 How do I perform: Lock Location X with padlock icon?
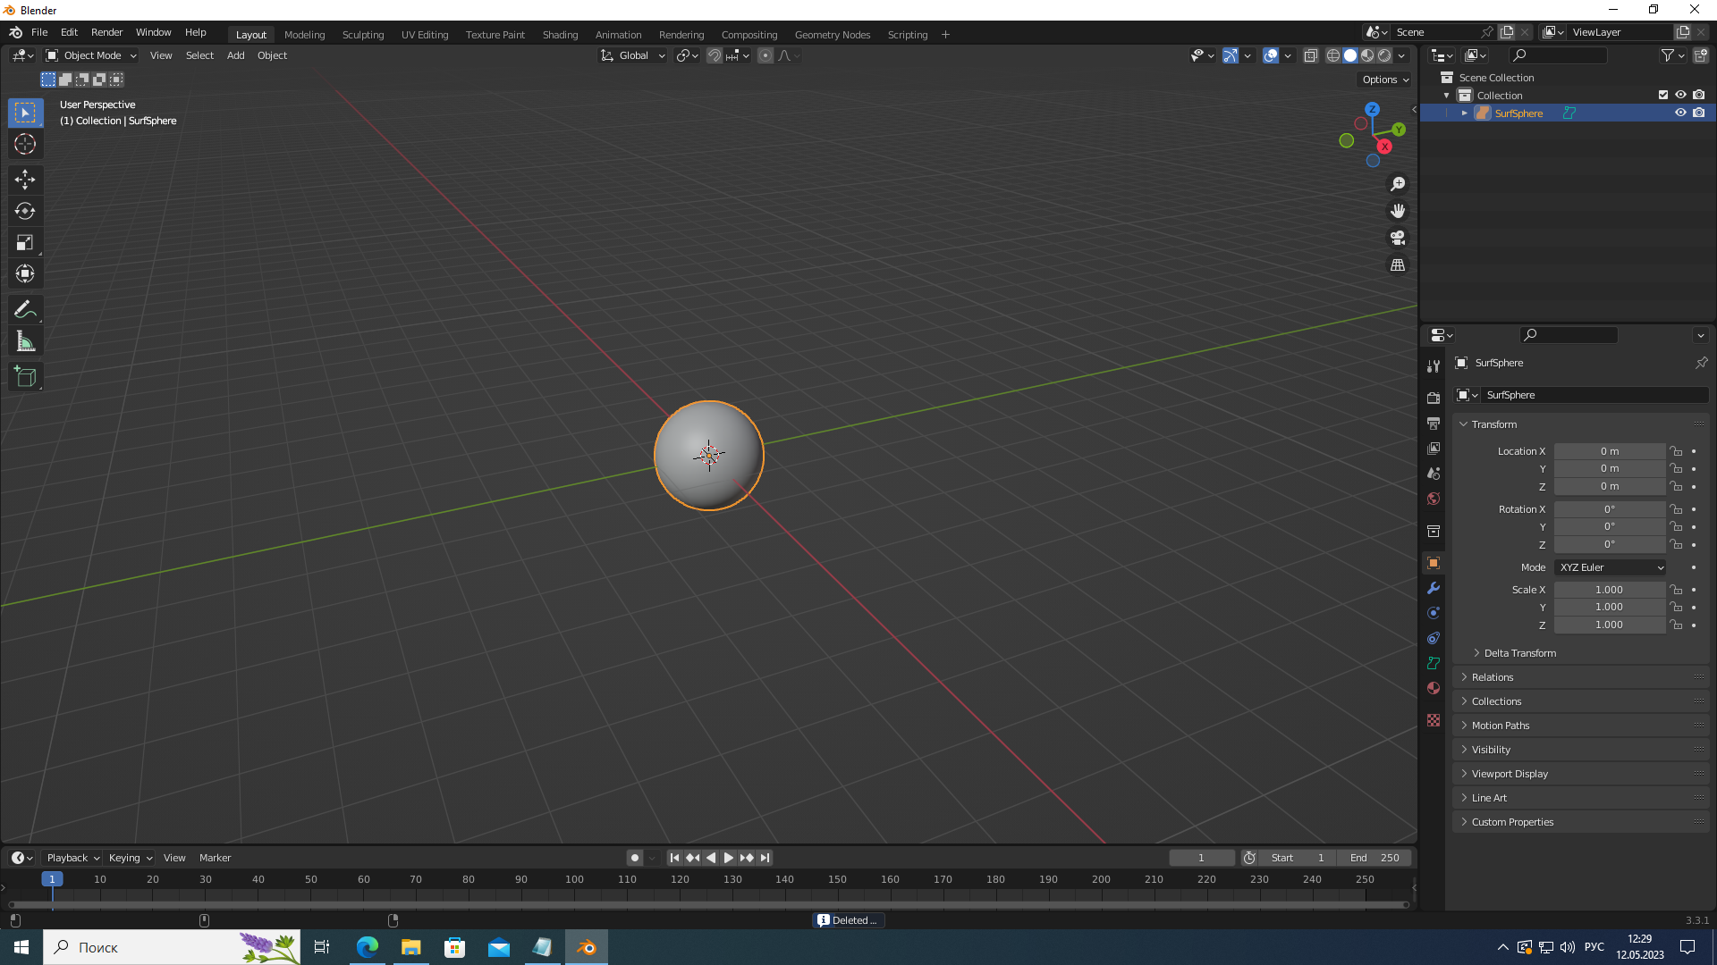coord(1676,451)
